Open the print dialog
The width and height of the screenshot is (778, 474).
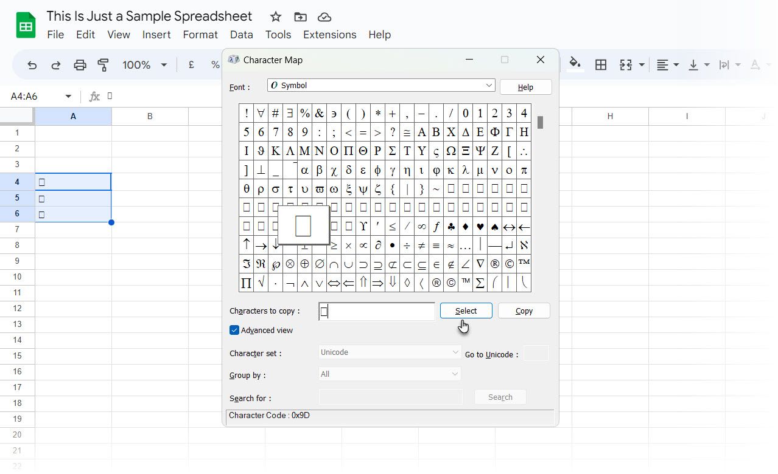click(x=79, y=64)
